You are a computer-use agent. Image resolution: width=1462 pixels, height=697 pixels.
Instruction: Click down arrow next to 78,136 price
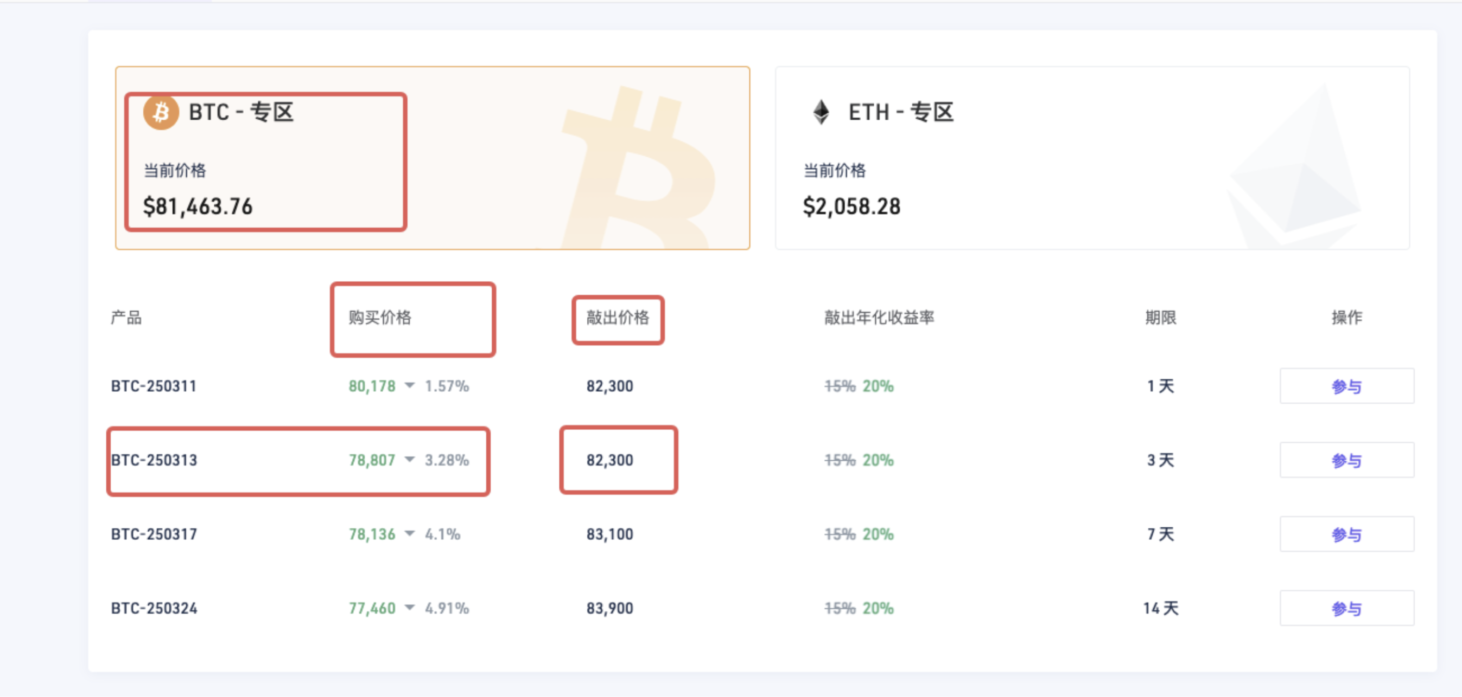[410, 534]
